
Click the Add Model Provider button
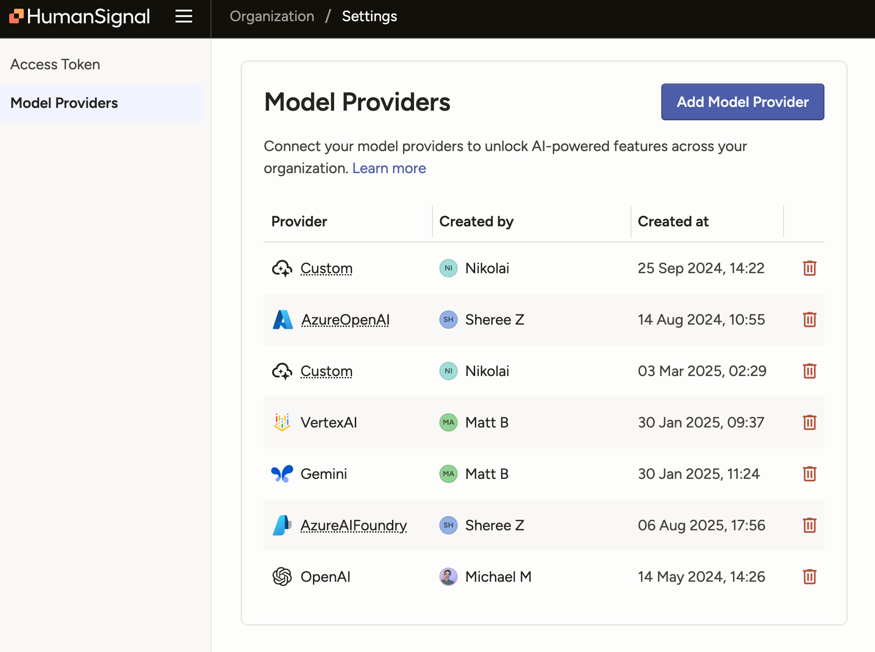[x=742, y=102]
